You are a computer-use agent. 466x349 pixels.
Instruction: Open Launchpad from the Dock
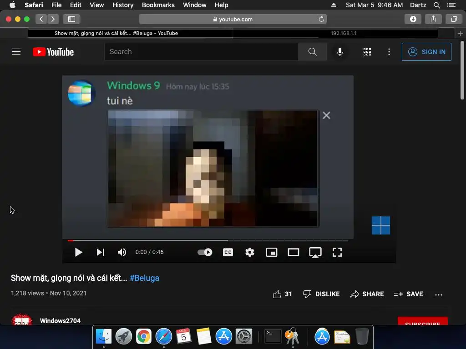click(x=124, y=337)
